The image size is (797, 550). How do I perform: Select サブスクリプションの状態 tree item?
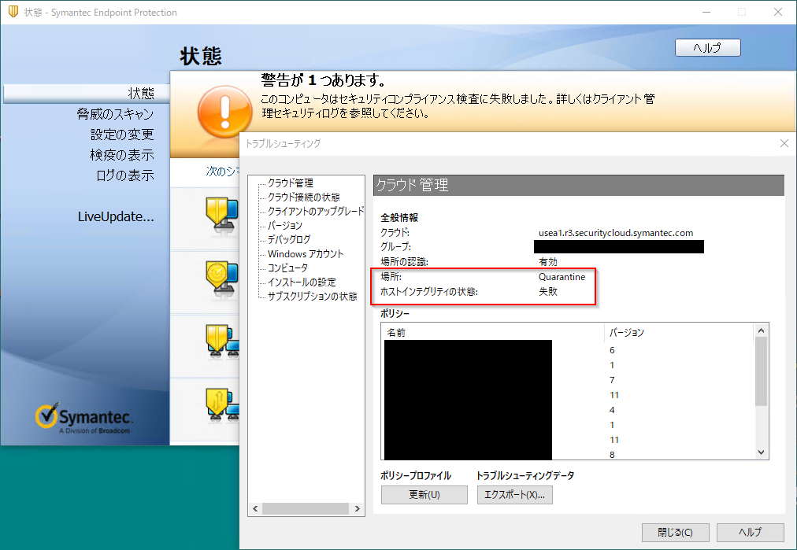[312, 296]
